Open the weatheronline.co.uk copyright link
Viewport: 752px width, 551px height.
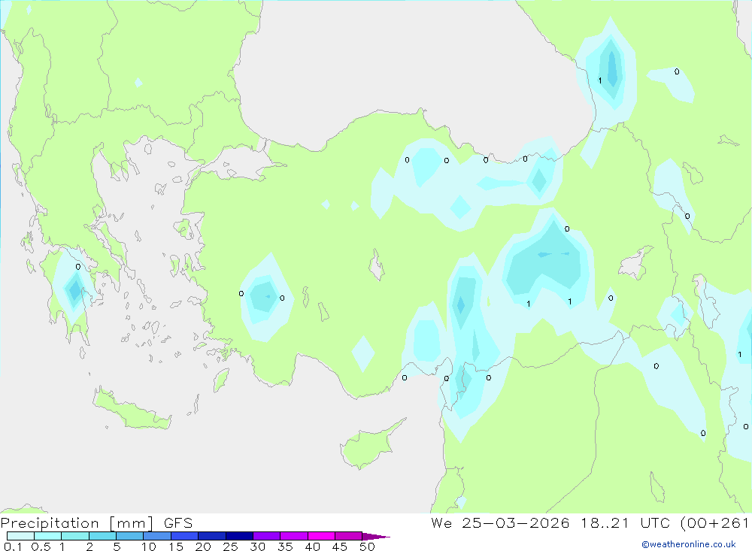pos(689,544)
